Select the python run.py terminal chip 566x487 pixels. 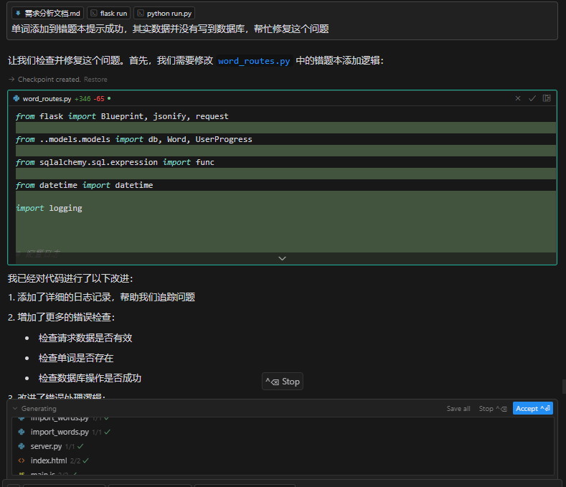tap(164, 14)
